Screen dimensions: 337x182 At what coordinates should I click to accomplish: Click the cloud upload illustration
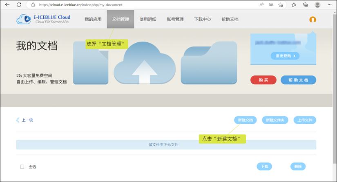(x=145, y=63)
